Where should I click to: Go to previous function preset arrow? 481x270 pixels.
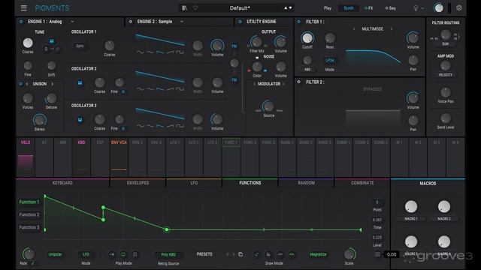click(x=227, y=254)
